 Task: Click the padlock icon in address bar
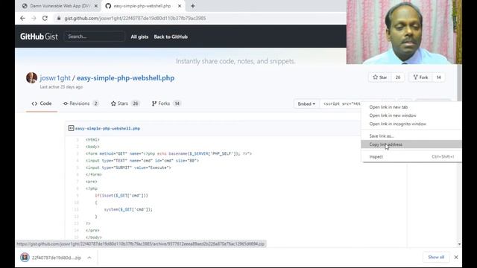click(59, 18)
